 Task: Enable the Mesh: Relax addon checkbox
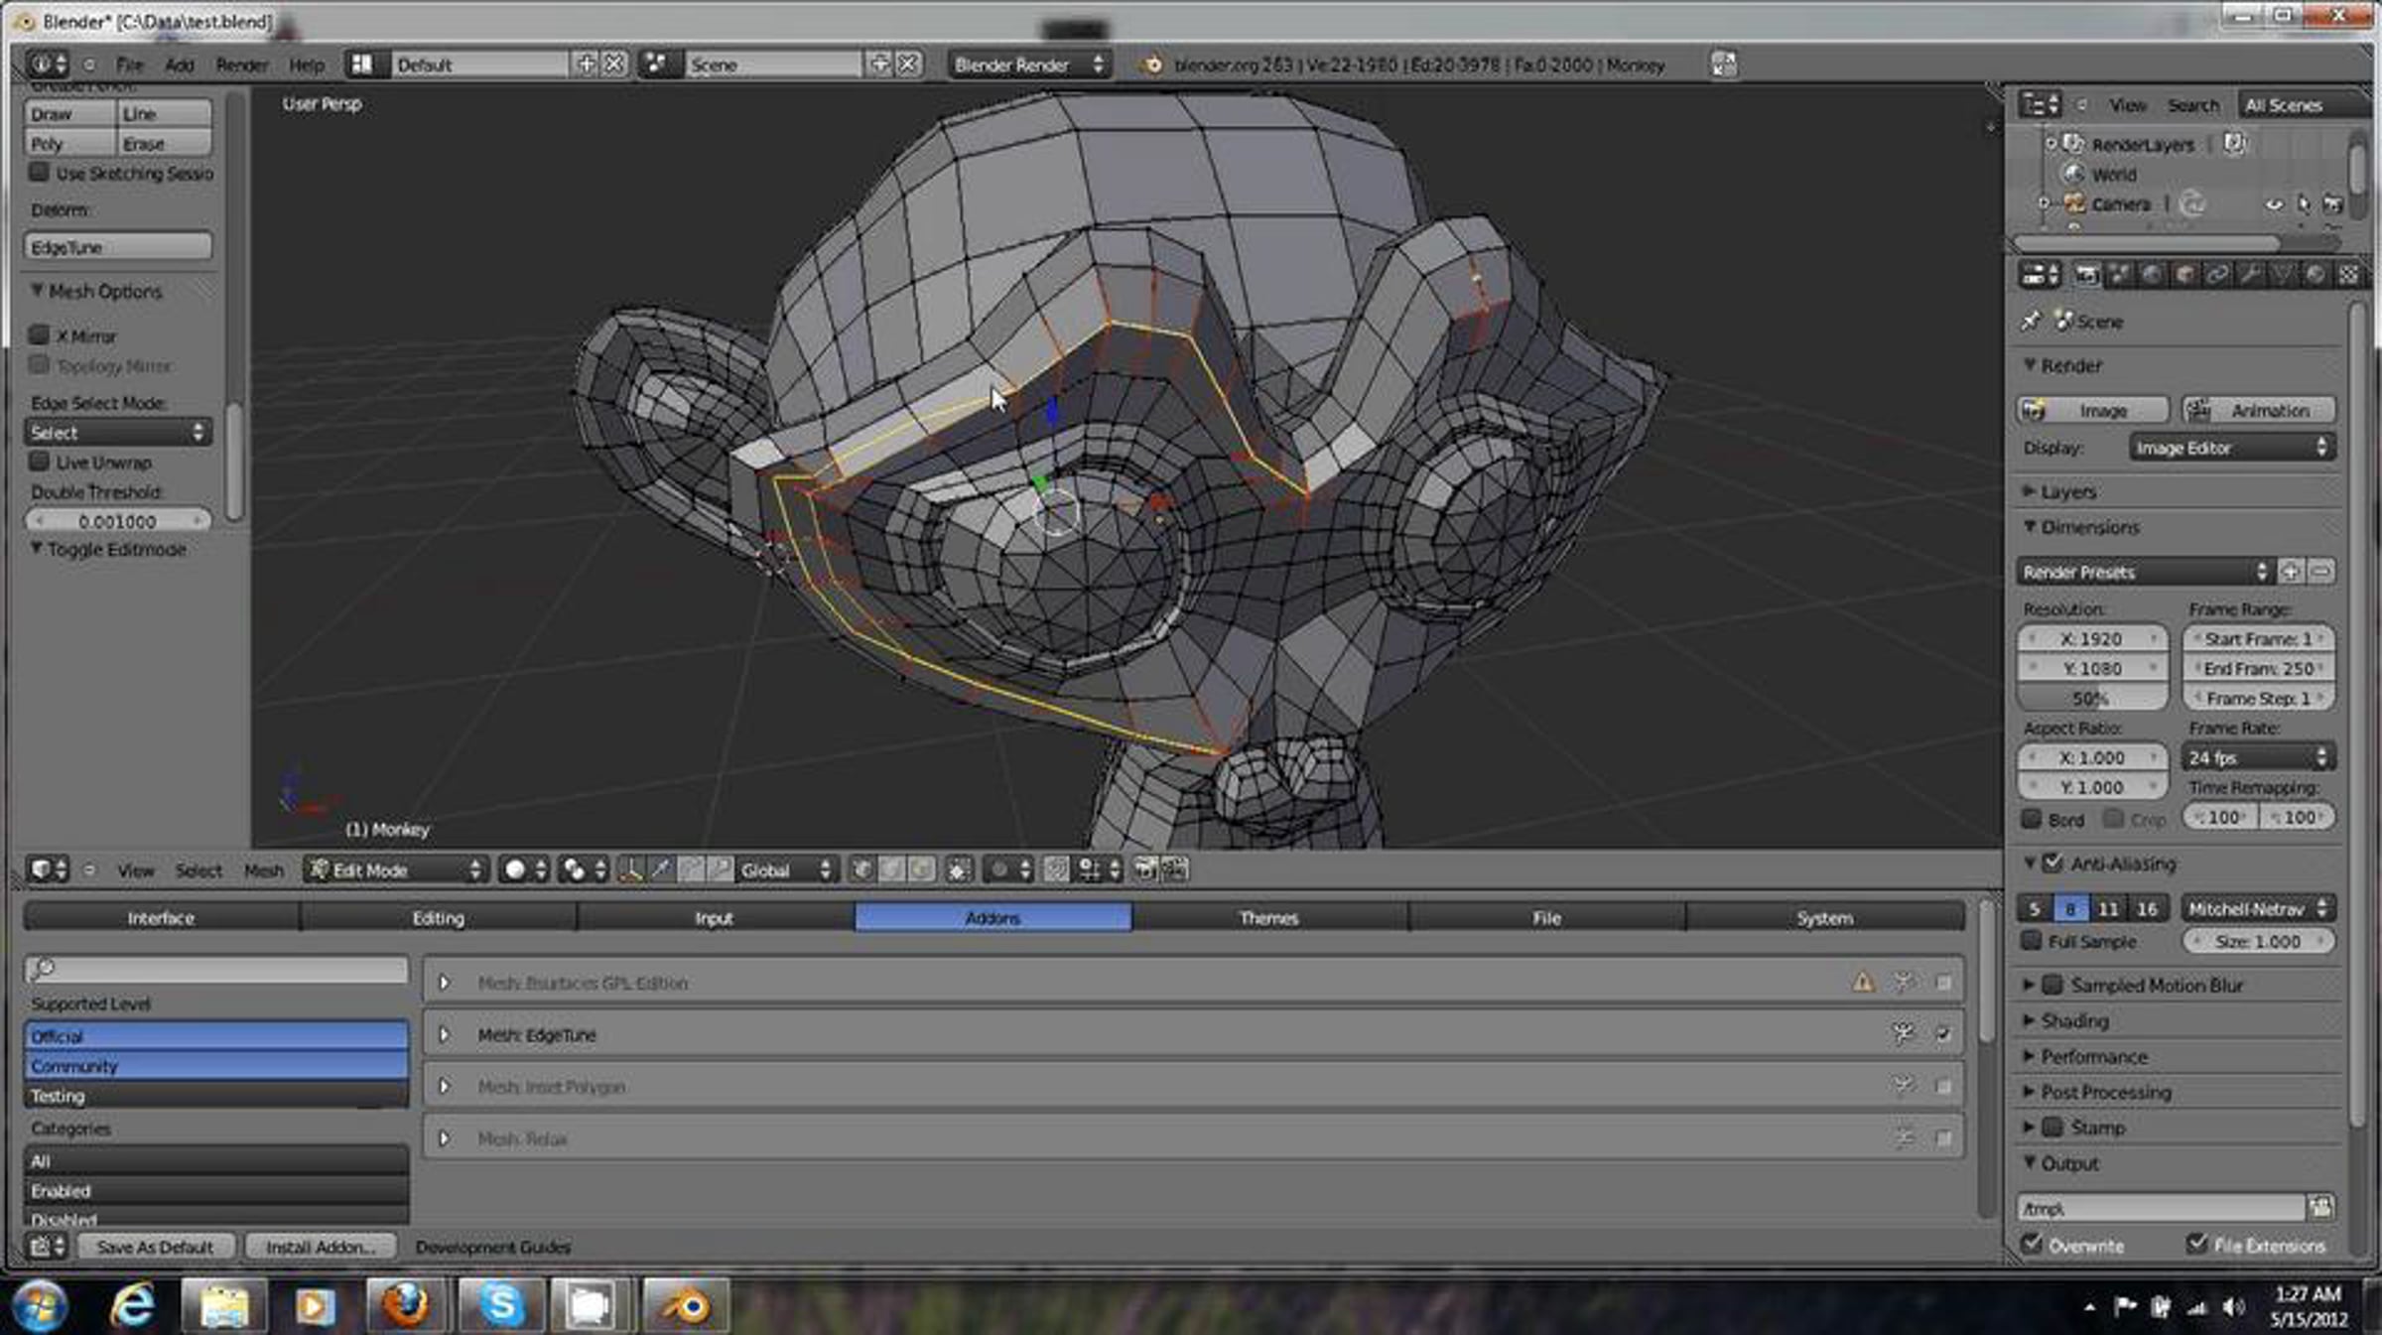pos(1942,1138)
